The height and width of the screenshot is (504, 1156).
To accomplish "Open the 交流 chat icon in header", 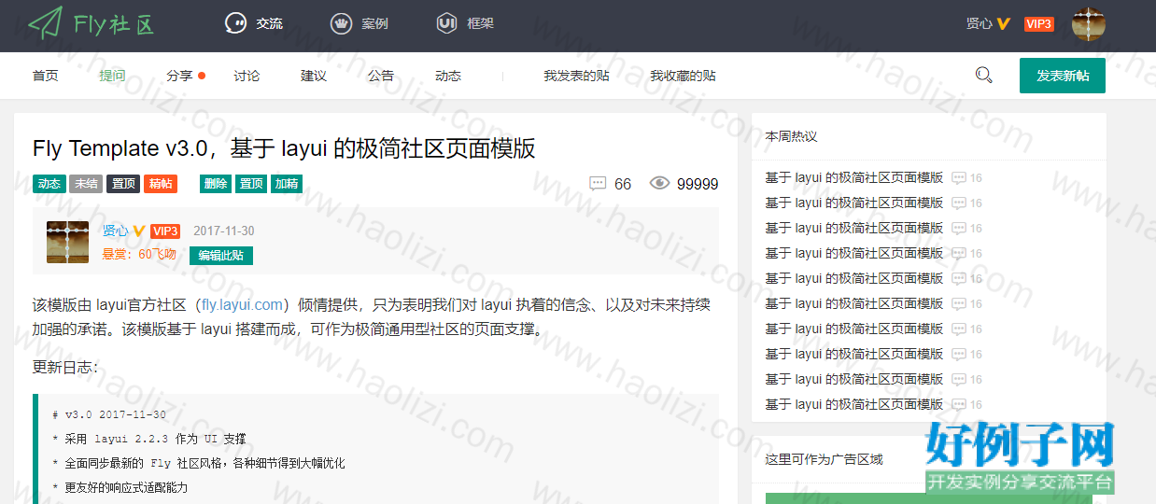I will coord(236,23).
